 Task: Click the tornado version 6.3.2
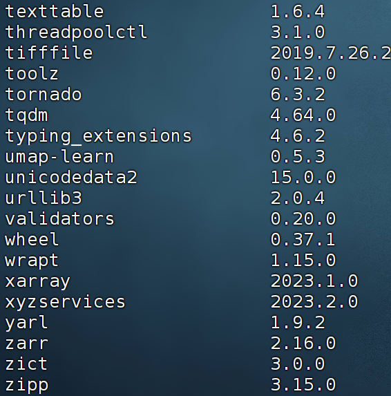[297, 95]
